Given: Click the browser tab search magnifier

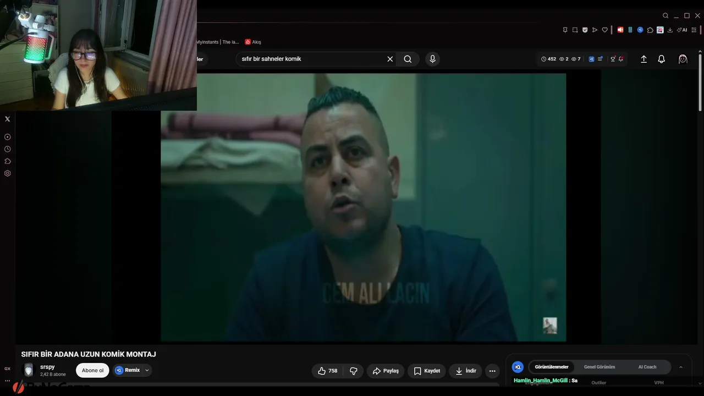Looking at the screenshot, I should pyautogui.click(x=665, y=16).
